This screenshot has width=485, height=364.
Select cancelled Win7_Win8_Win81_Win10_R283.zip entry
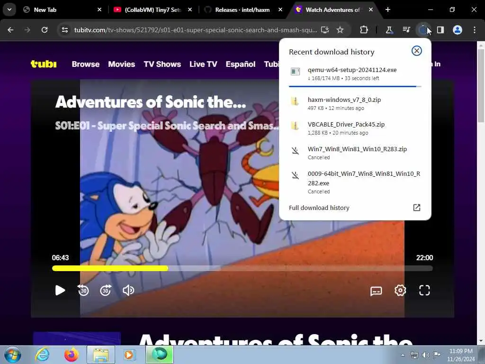(x=355, y=153)
